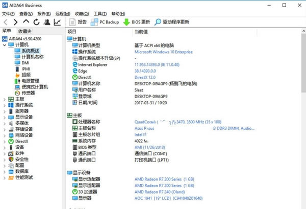306x209 pixels.
Task: Open the user management icon in toolbar
Action: [x=47, y=22]
